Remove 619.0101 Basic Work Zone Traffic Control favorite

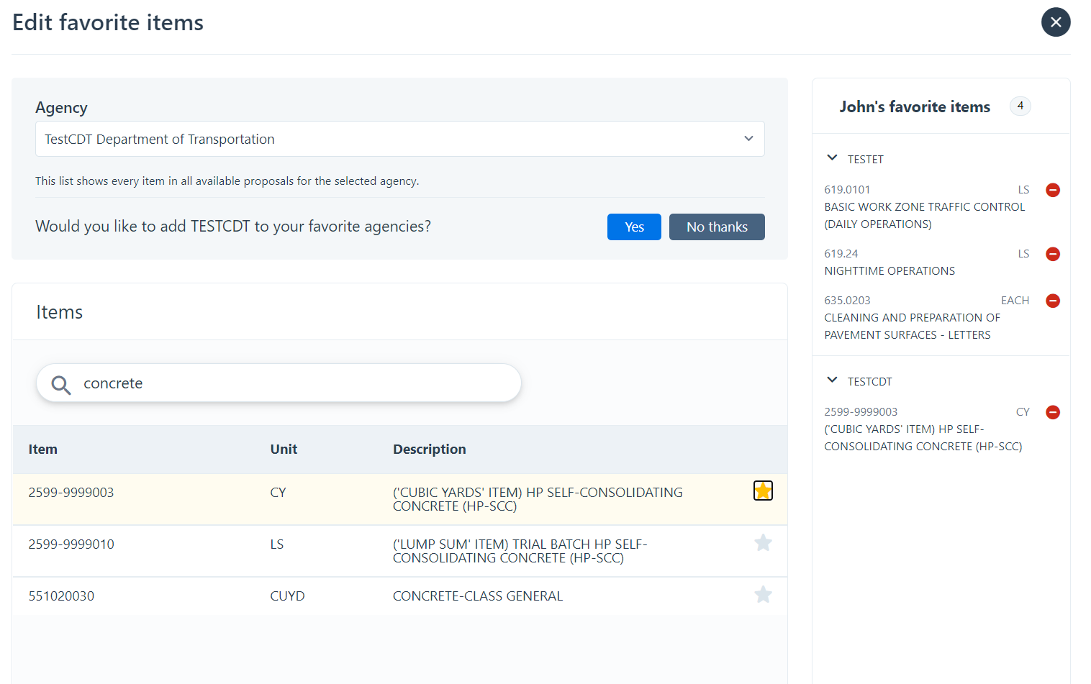1052,191
